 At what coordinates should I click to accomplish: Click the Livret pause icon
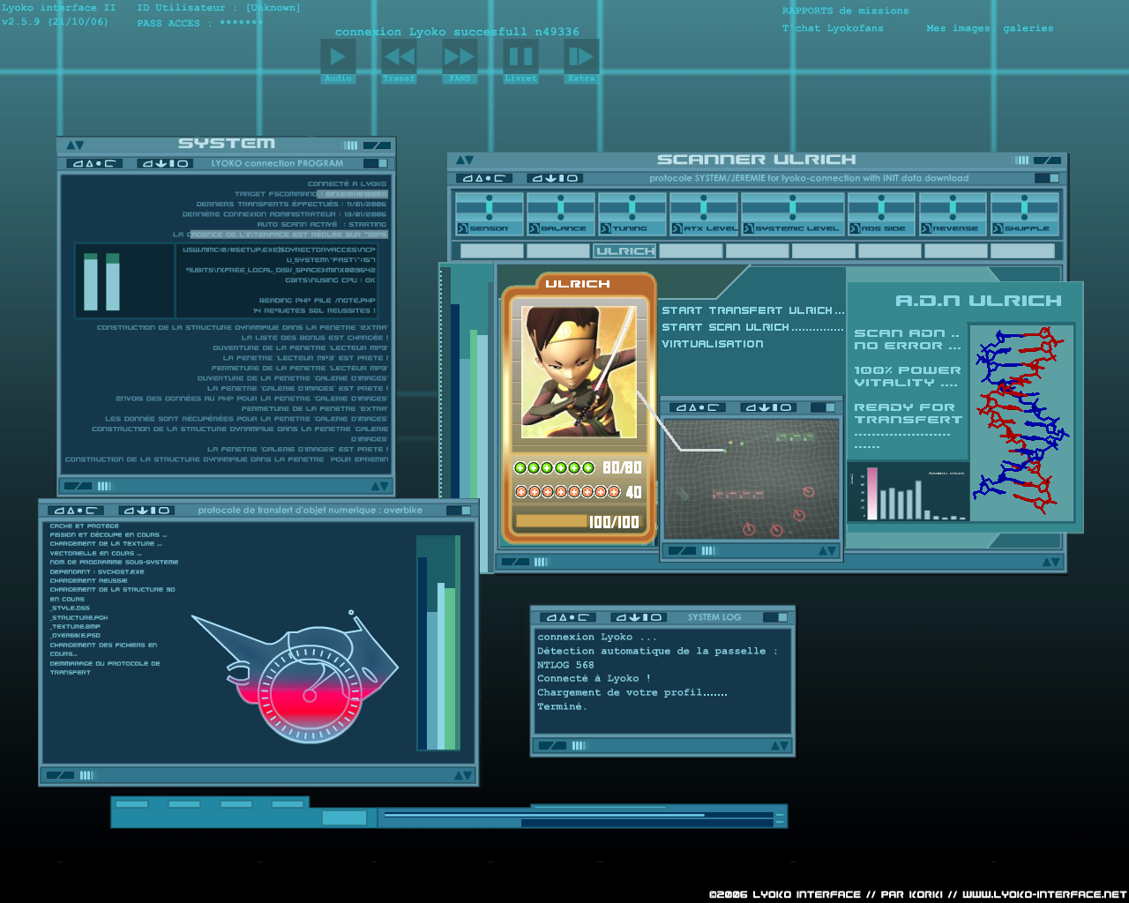pyautogui.click(x=520, y=57)
